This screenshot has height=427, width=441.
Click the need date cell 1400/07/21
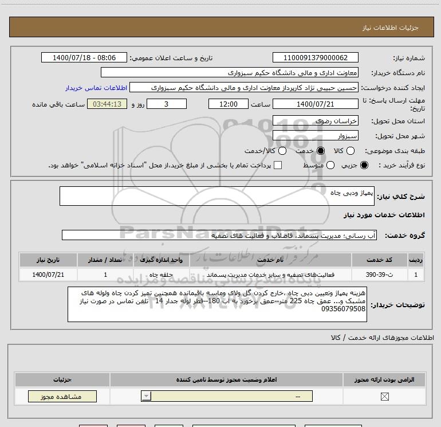point(48,275)
